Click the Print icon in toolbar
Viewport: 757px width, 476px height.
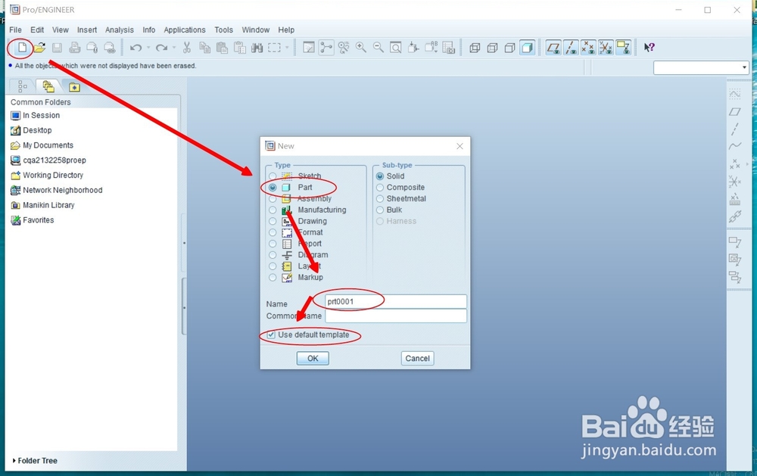point(74,48)
